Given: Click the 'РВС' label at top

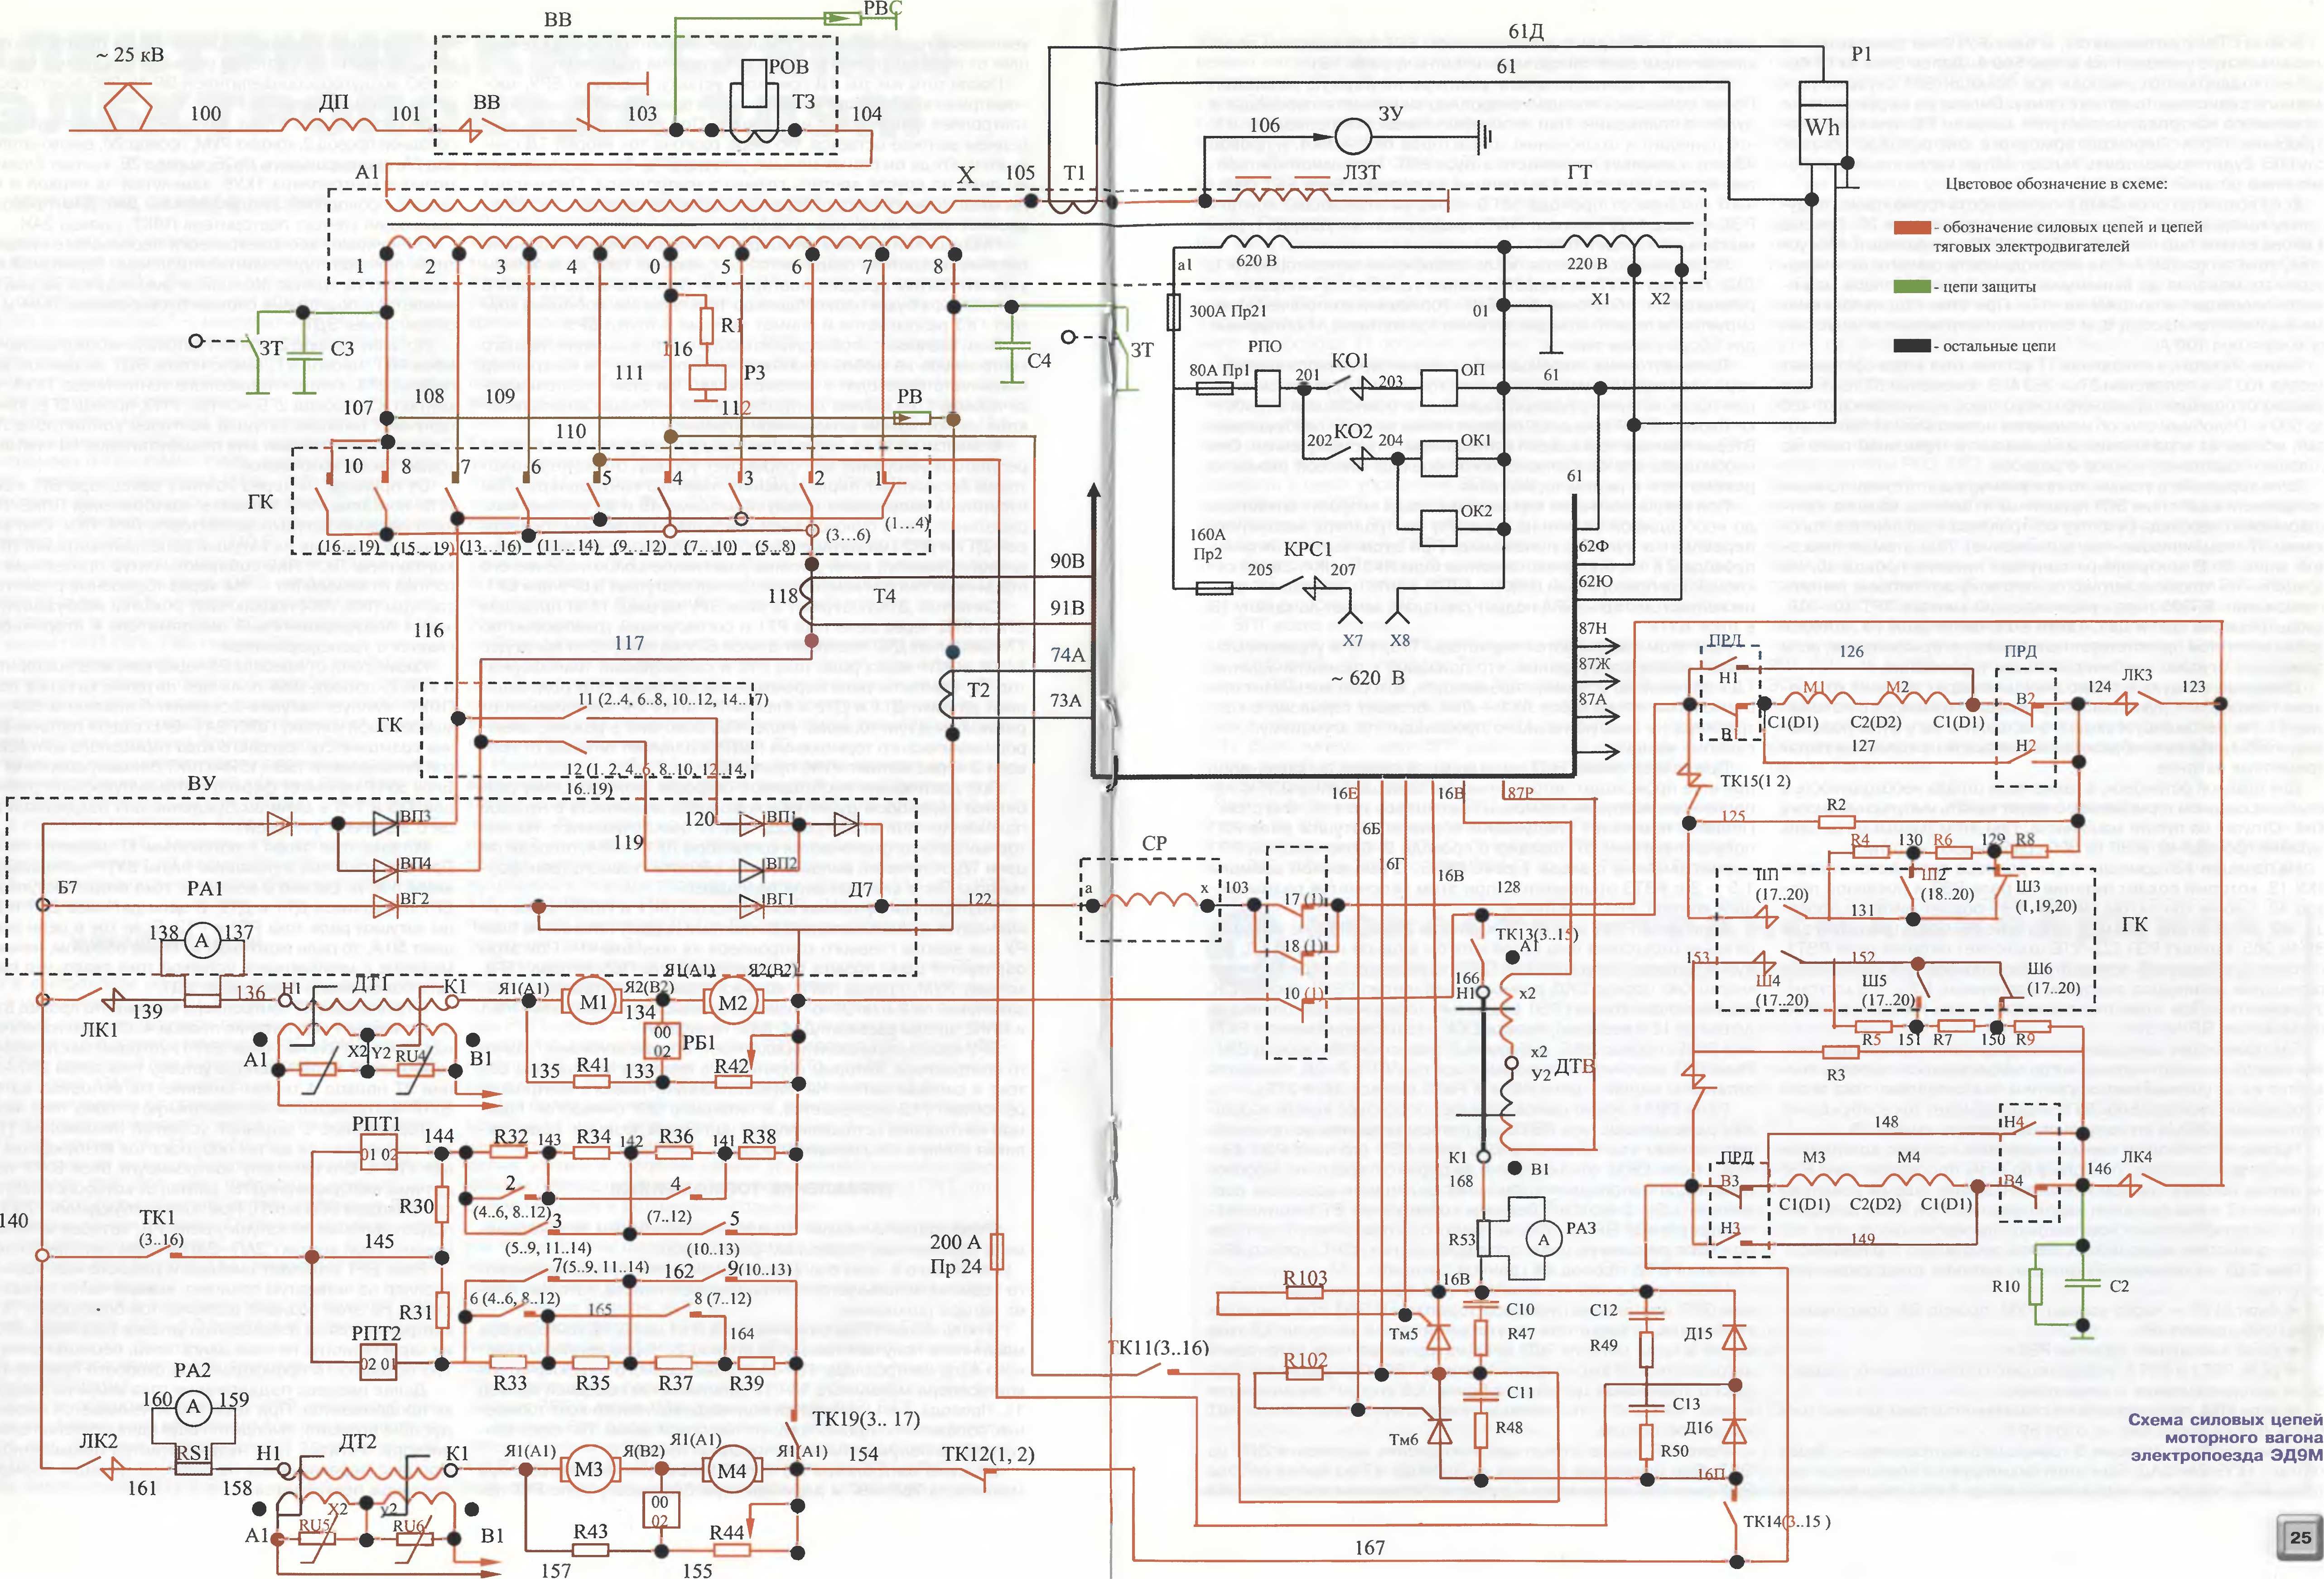Looking at the screenshot, I should [882, 8].
